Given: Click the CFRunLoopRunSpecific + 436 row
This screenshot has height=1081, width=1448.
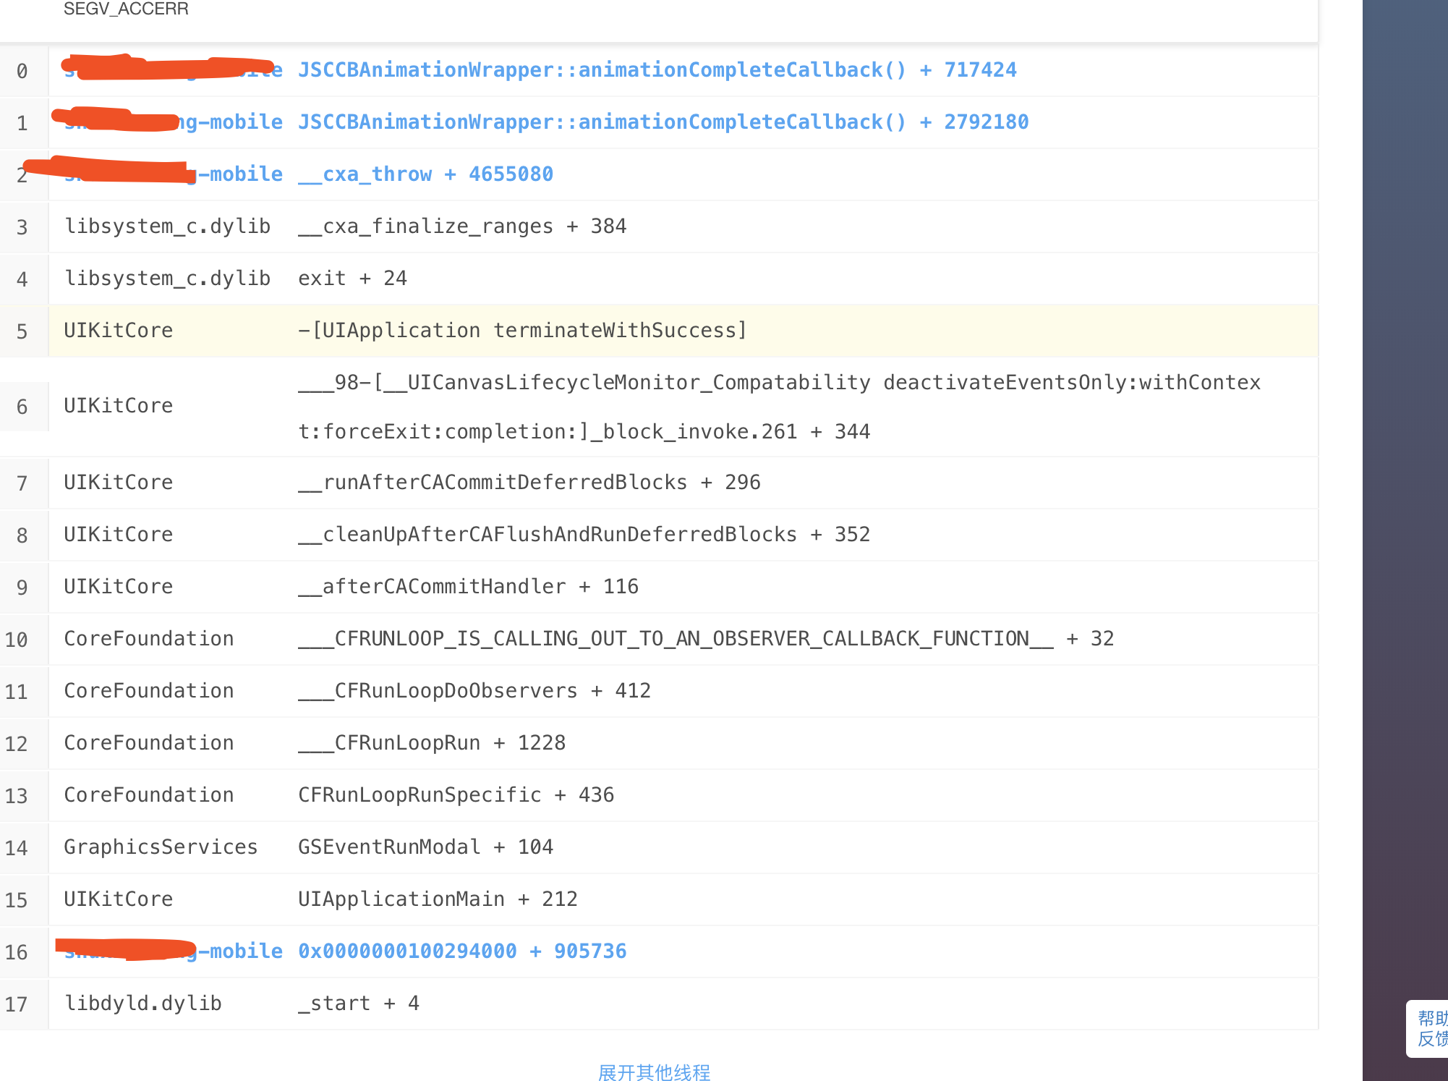Looking at the screenshot, I should point(456,795).
